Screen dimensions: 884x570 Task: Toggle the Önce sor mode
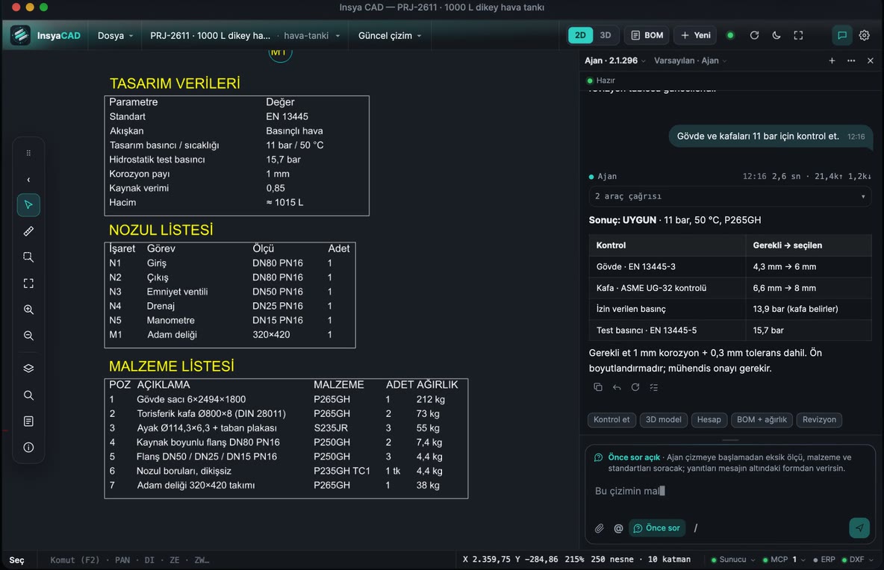[x=657, y=528]
